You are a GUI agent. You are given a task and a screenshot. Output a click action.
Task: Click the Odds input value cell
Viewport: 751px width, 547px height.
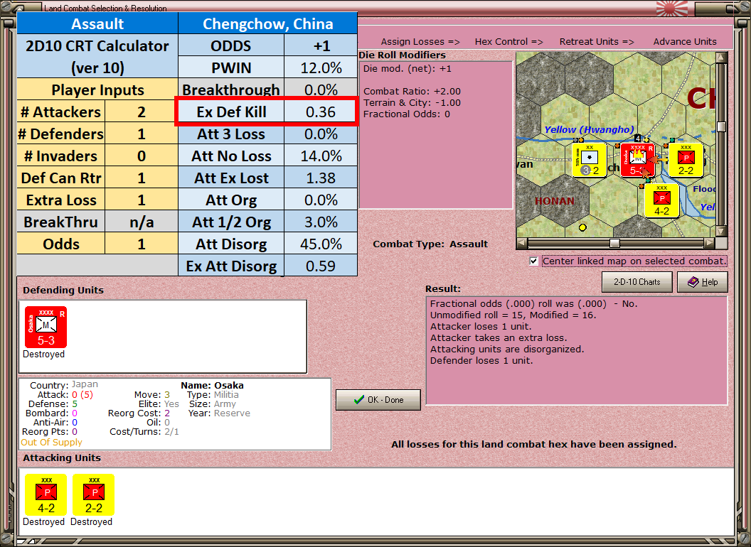click(142, 244)
